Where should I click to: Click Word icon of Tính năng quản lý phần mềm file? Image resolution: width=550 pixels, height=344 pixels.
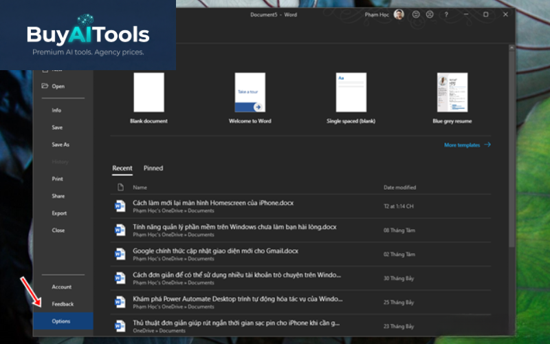(120, 230)
